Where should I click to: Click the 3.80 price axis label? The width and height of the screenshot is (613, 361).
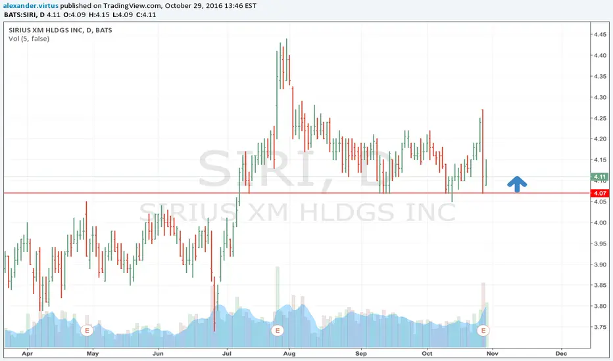(x=600, y=307)
